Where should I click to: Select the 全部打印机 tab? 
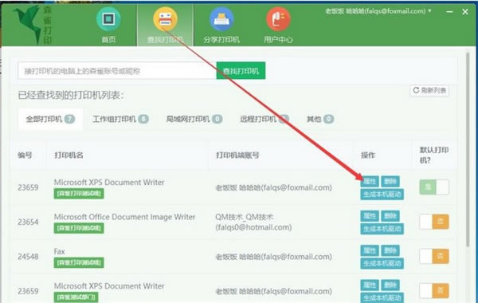pyautogui.click(x=51, y=119)
